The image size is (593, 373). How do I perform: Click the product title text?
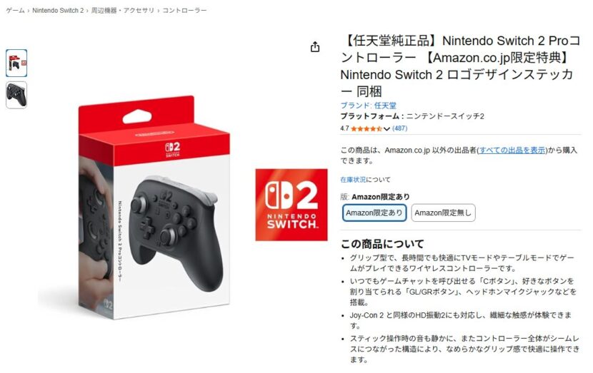pyautogui.click(x=460, y=66)
